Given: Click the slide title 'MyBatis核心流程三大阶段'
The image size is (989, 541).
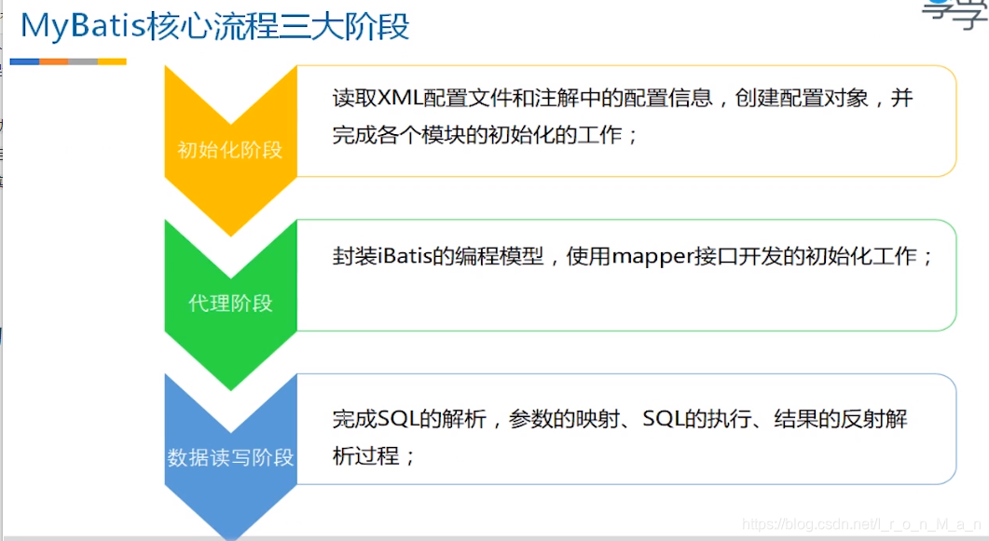Looking at the screenshot, I should pyautogui.click(x=215, y=26).
